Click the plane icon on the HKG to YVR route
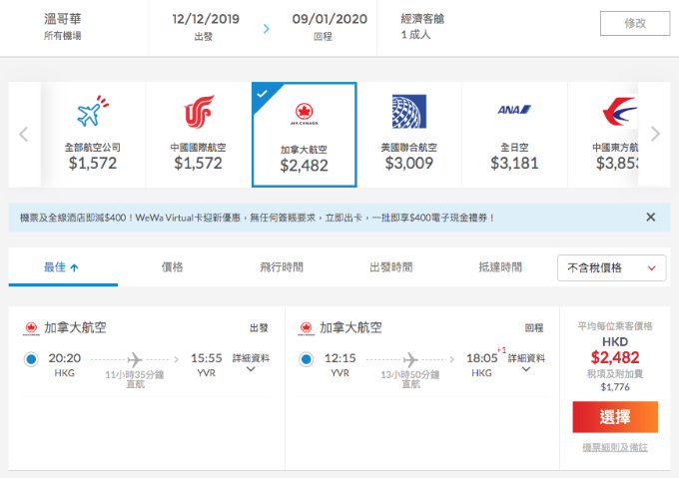The width and height of the screenshot is (679, 478). tap(135, 359)
